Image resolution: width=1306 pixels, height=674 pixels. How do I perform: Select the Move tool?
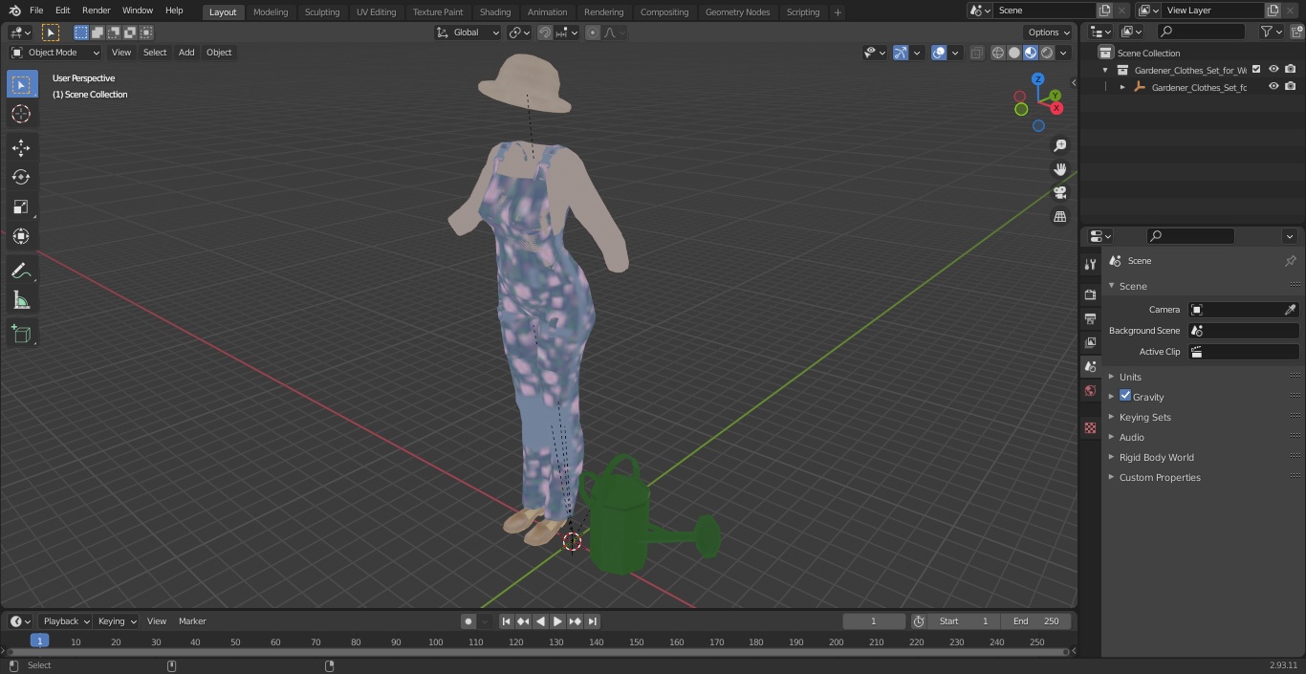[x=21, y=147]
